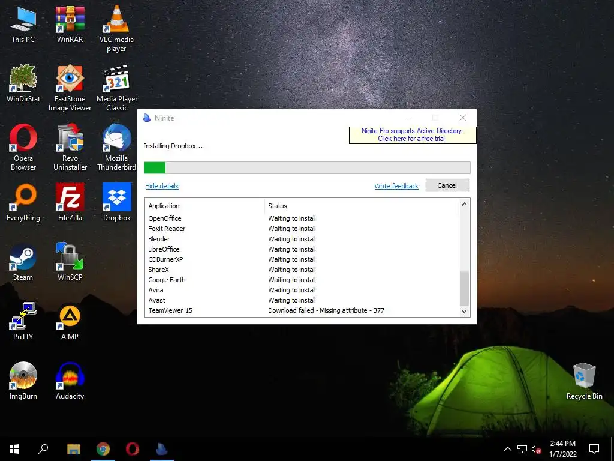Launch PuTTY desktop icon
The image size is (614, 461).
coord(23,321)
